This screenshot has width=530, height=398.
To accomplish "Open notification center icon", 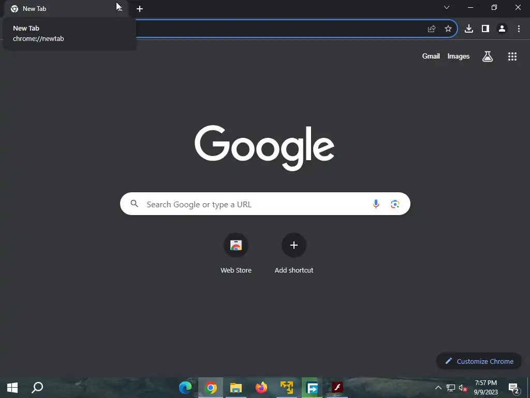I will click(x=514, y=388).
